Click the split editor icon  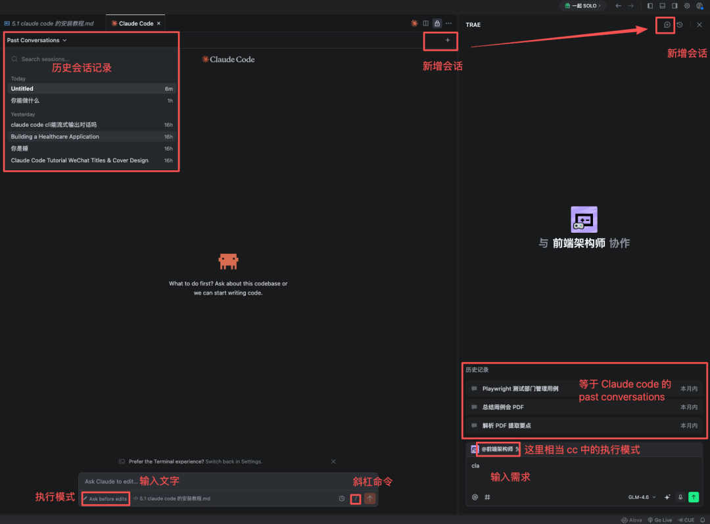[425, 23]
